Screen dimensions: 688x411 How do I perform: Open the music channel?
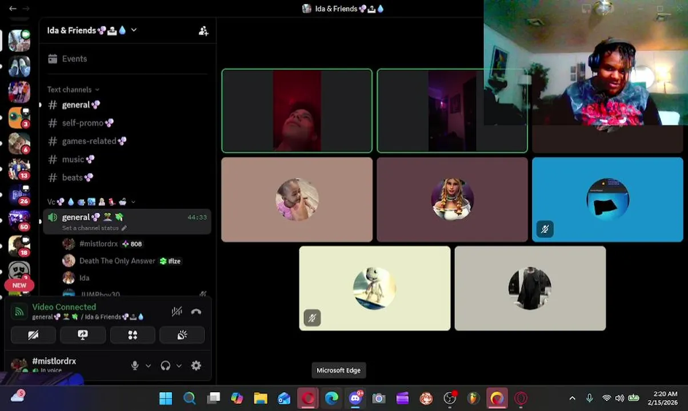[127, 159]
